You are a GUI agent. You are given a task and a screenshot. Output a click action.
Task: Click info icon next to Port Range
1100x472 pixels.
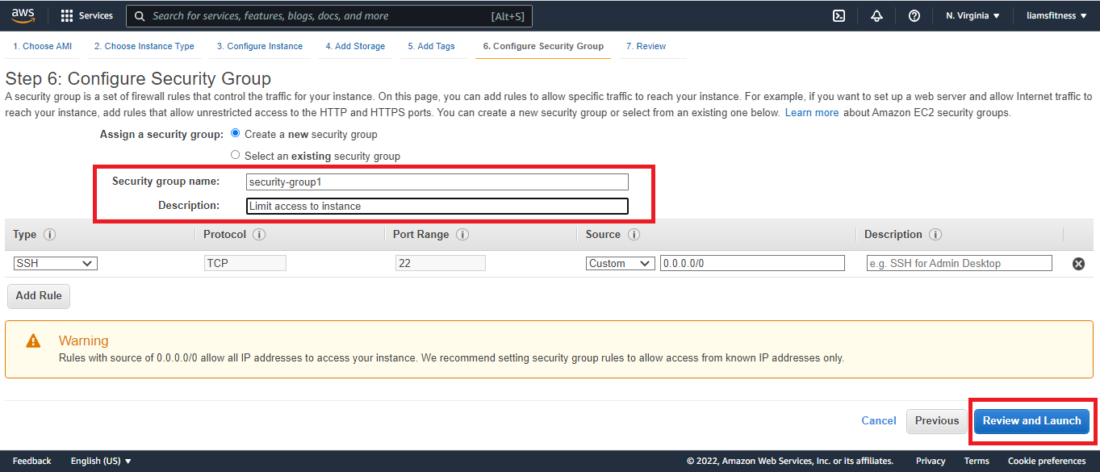tap(462, 235)
